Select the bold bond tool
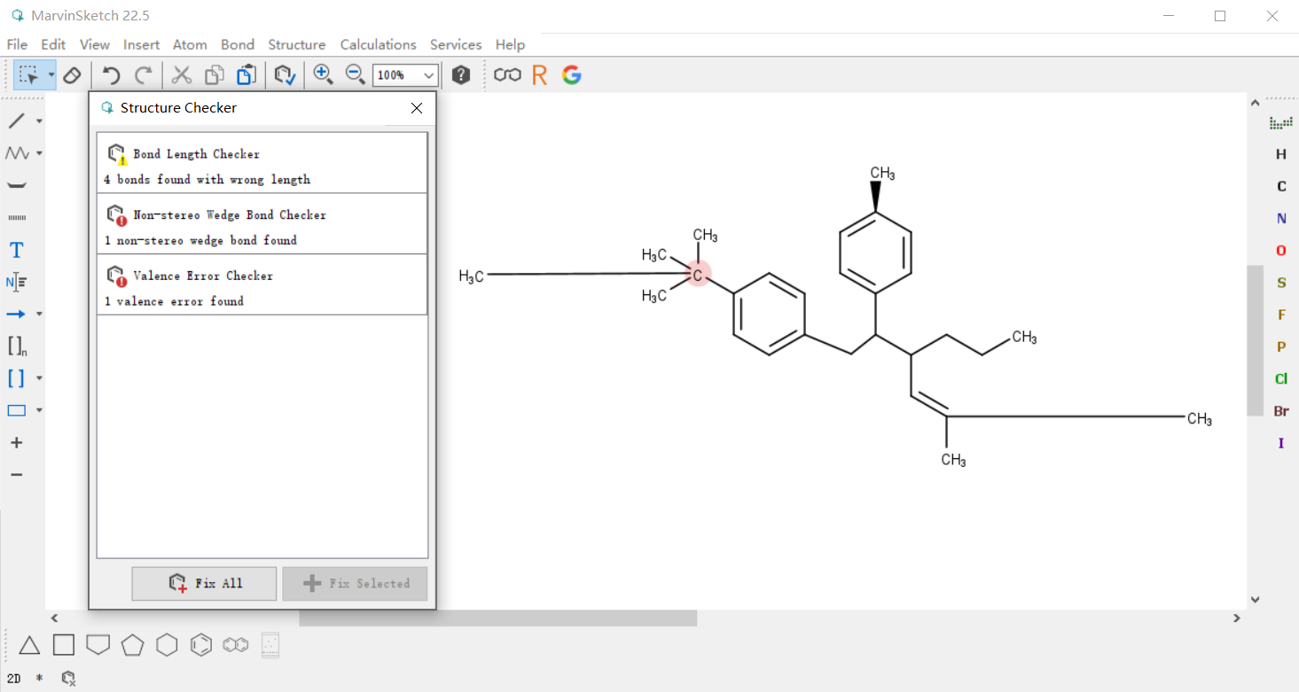 [16, 185]
